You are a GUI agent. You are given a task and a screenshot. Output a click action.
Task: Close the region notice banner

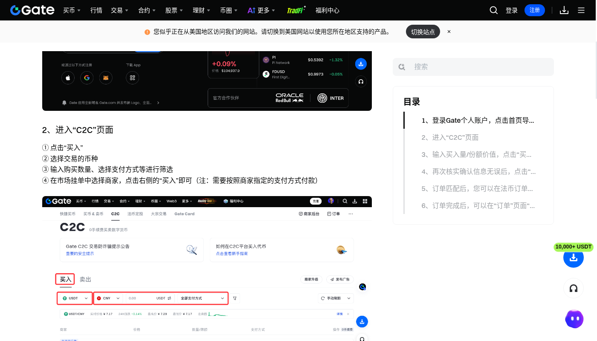[449, 32]
